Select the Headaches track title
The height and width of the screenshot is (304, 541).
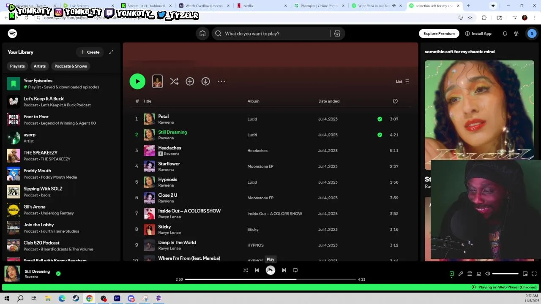point(169,148)
